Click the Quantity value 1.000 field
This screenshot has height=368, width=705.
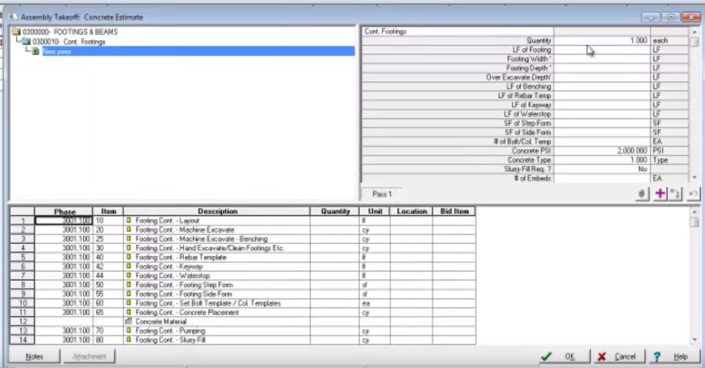[x=601, y=40]
